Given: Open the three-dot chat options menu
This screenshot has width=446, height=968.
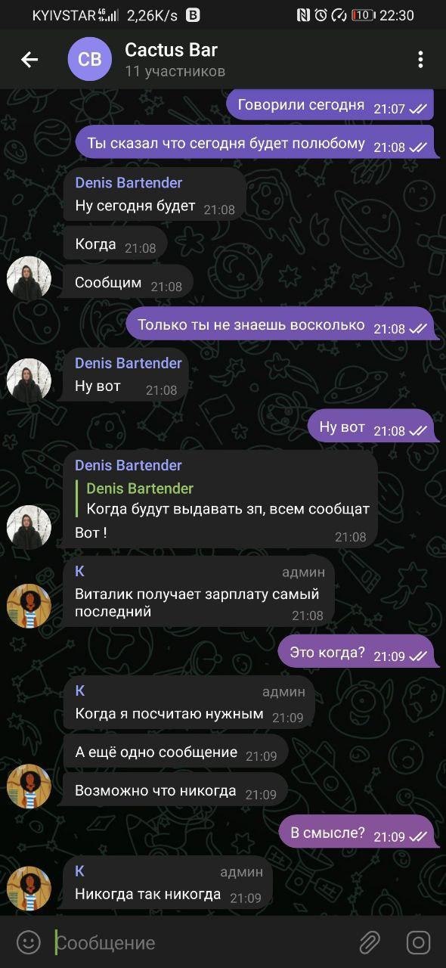Looking at the screenshot, I should (420, 60).
